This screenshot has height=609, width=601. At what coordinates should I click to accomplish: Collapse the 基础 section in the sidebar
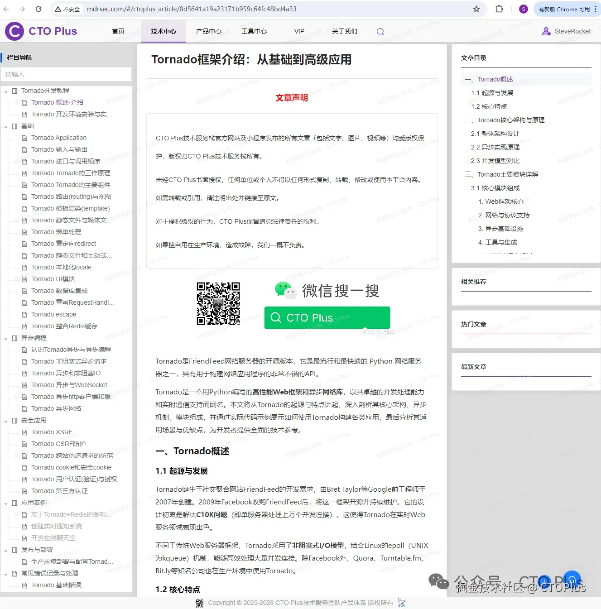pos(5,126)
